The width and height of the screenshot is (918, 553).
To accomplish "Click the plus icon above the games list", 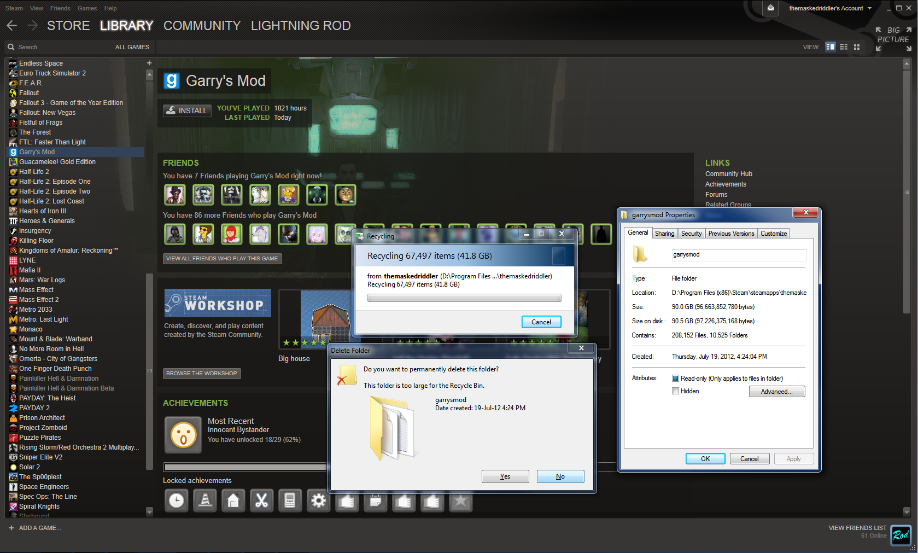I will point(149,63).
